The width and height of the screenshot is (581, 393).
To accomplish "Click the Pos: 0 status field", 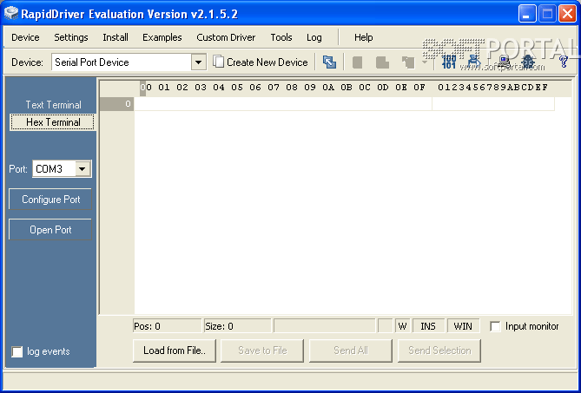I will point(167,326).
